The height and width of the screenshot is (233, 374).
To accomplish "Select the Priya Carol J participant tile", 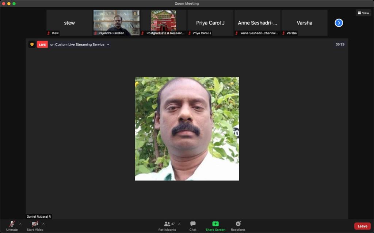I will 210,23.
